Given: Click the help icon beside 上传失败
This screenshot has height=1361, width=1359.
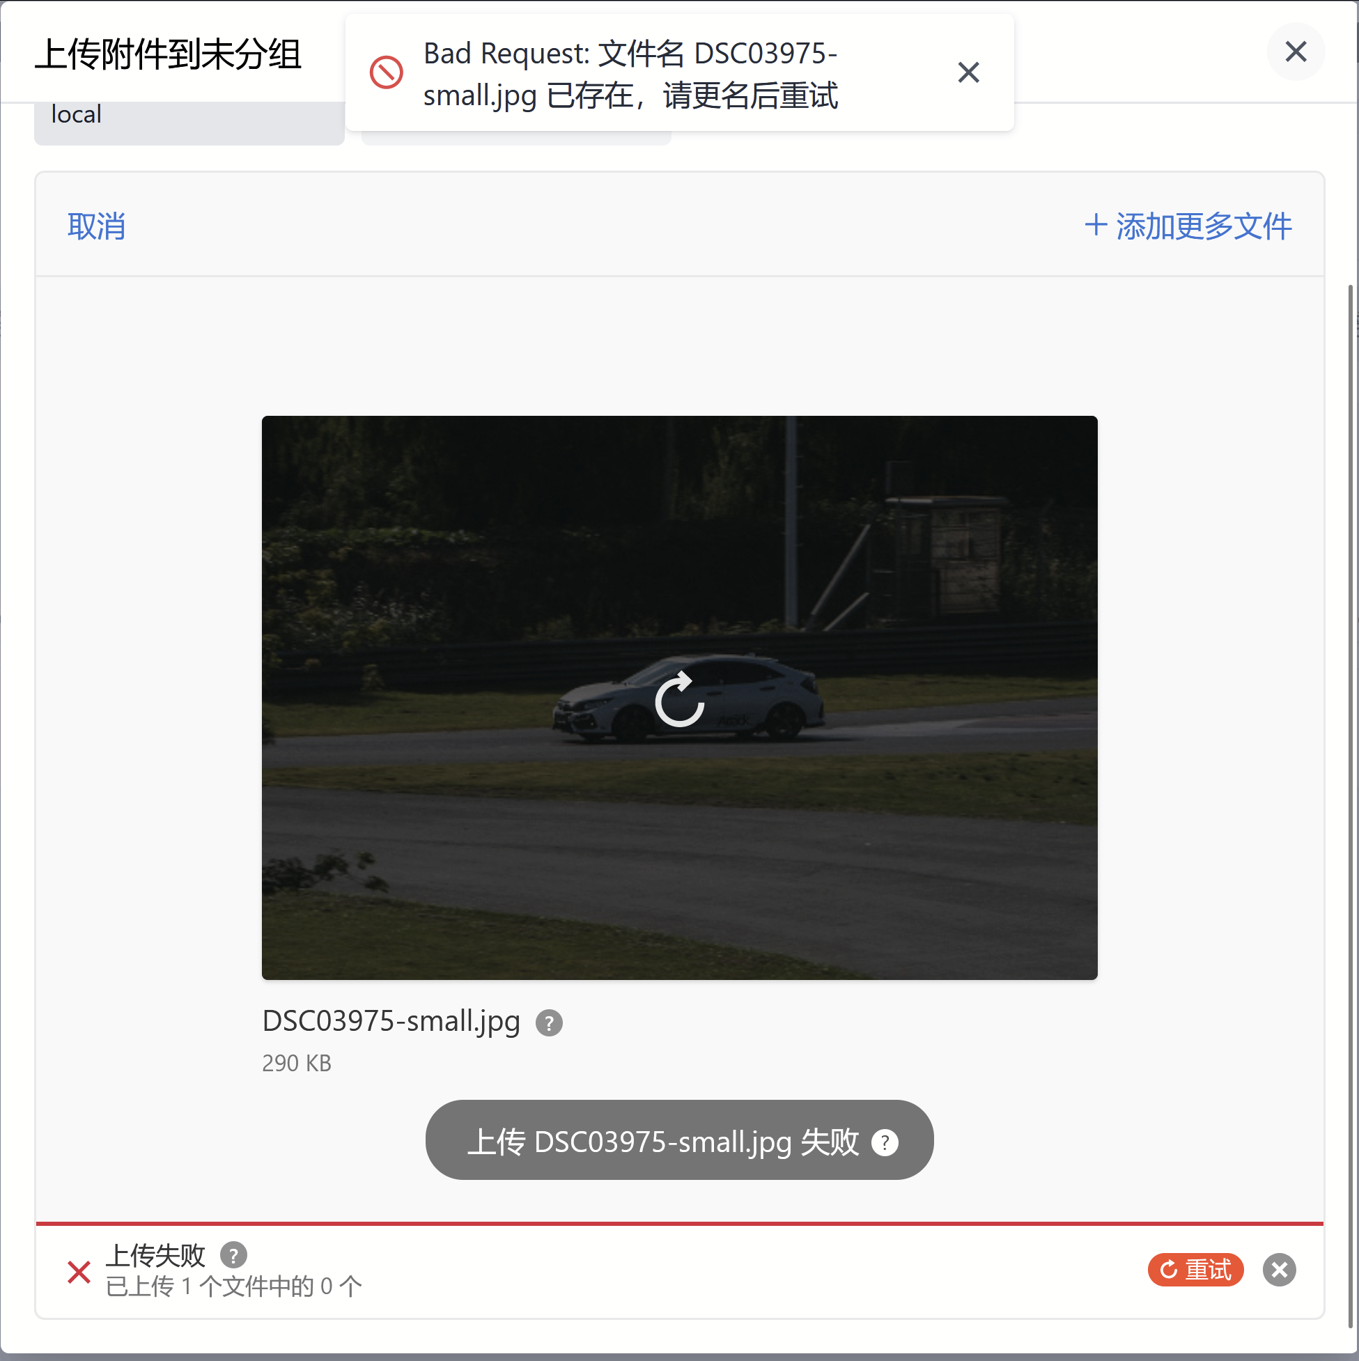Looking at the screenshot, I should (x=233, y=1254).
